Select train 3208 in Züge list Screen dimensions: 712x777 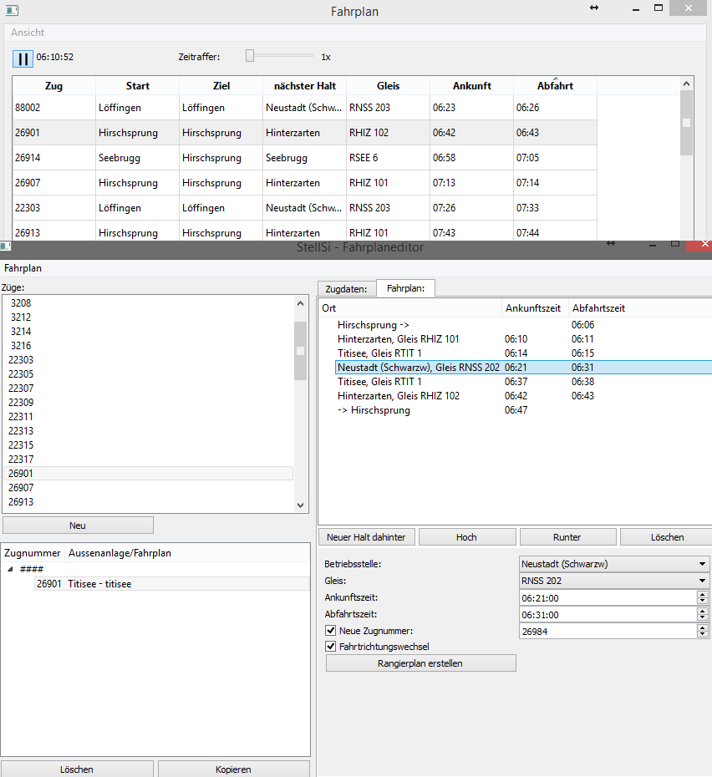coord(149,302)
